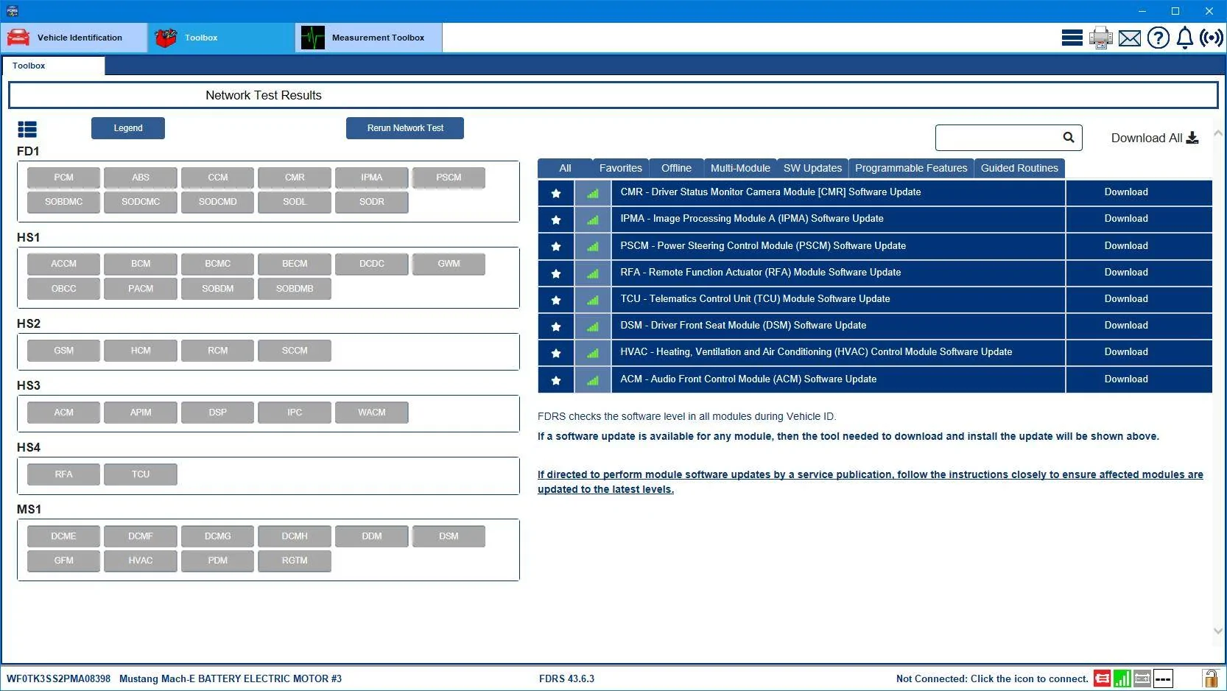Screen dimensions: 1227x691
Task: Download the ACM software update
Action: [1126, 379]
